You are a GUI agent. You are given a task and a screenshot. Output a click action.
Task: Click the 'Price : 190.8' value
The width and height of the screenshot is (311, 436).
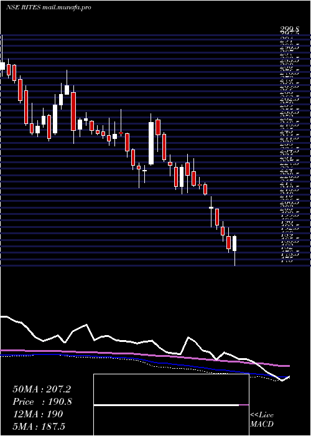coord(42,402)
